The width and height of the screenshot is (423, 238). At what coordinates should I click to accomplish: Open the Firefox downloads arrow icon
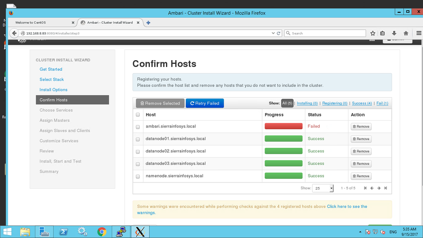(x=394, y=33)
